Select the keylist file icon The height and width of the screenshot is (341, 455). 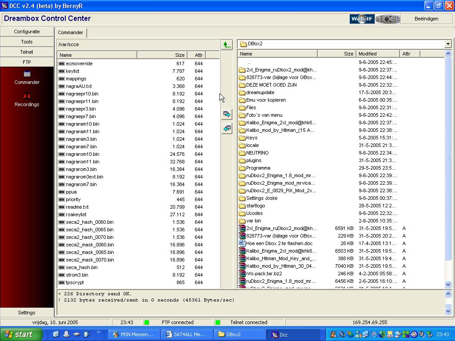pos(61,71)
